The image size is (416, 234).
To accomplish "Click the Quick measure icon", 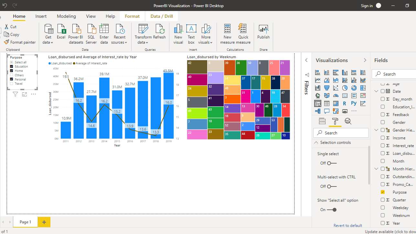I will [x=243, y=29].
